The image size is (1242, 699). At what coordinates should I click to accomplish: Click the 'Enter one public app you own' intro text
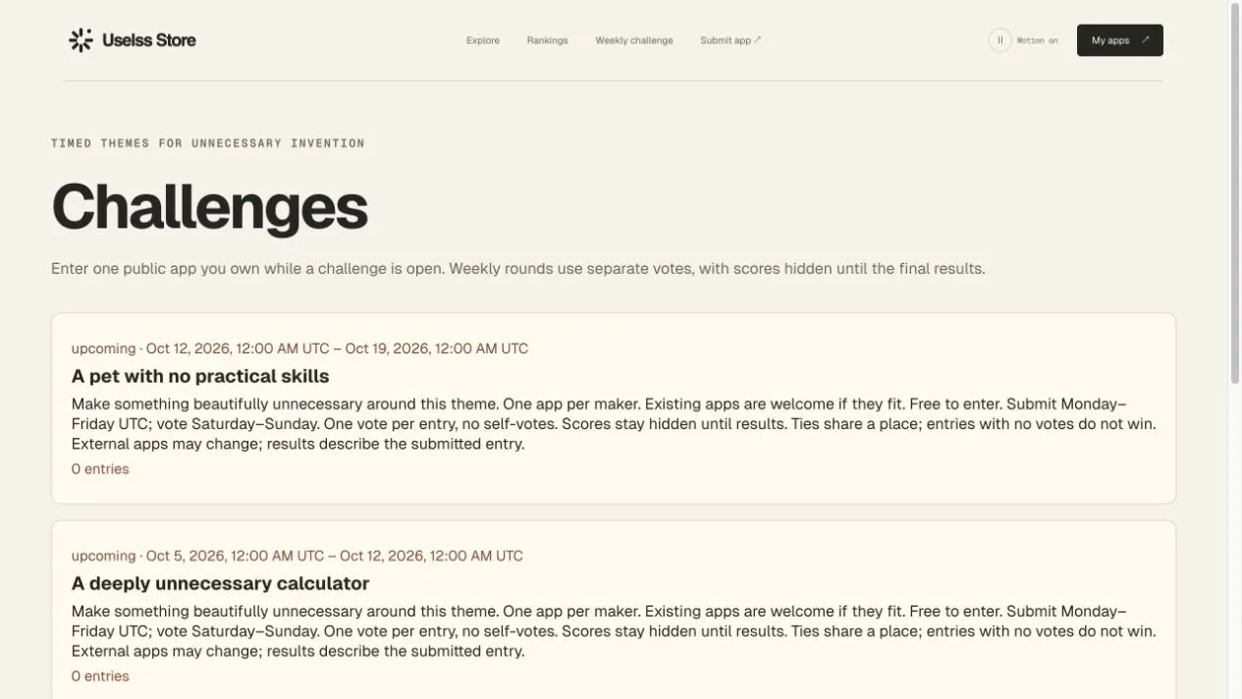517,268
